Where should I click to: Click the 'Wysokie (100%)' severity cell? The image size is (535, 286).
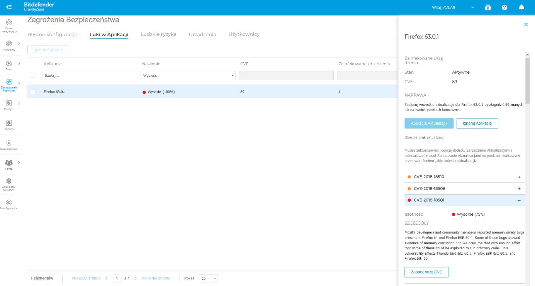159,92
